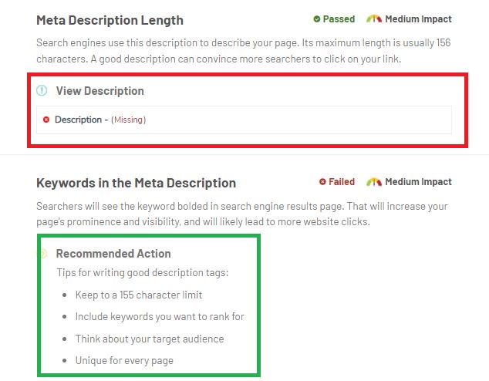Expand the View Description section
This screenshot has height=381, width=489.
pos(99,90)
